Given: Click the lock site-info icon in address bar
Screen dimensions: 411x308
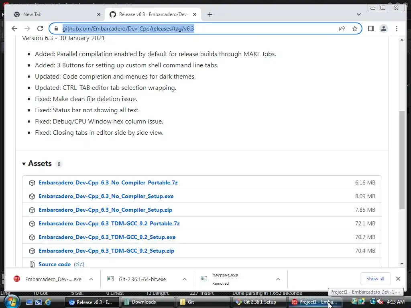Looking at the screenshot, I should pos(56,28).
